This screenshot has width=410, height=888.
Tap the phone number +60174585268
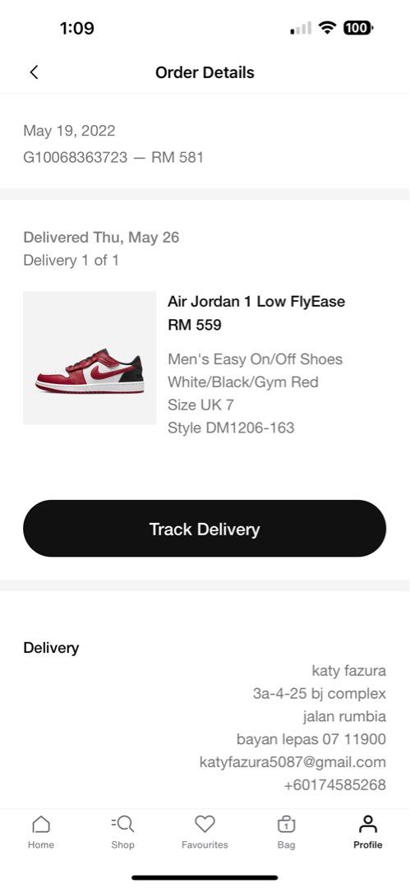point(334,785)
